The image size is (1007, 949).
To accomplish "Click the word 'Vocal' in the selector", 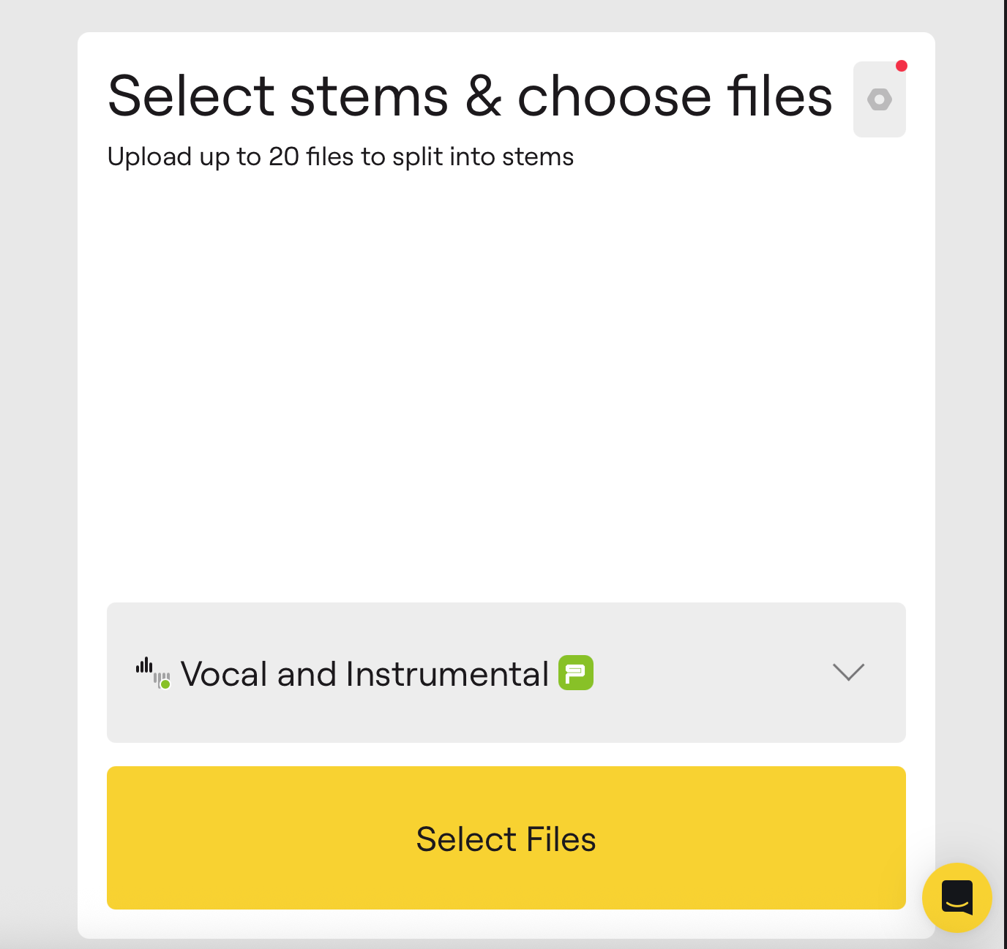I will (225, 674).
